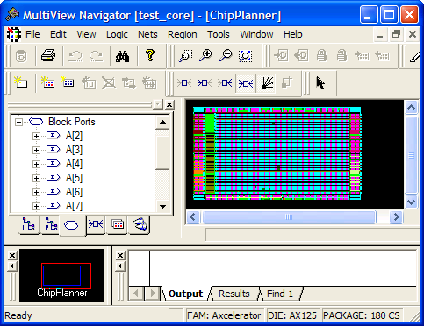424x326 pixels.
Task: Click the Redo arrow icon
Action: point(96,55)
